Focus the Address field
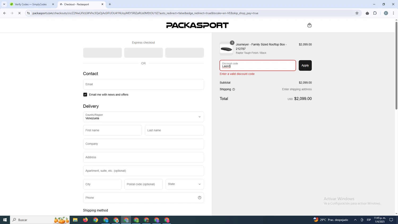Screen dimensions: 398x224 point(143,157)
